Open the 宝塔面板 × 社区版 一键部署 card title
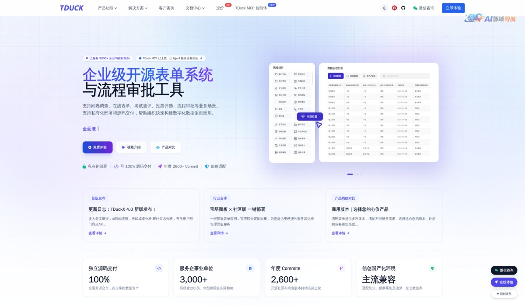This screenshot has width=525, height=306. [x=238, y=209]
